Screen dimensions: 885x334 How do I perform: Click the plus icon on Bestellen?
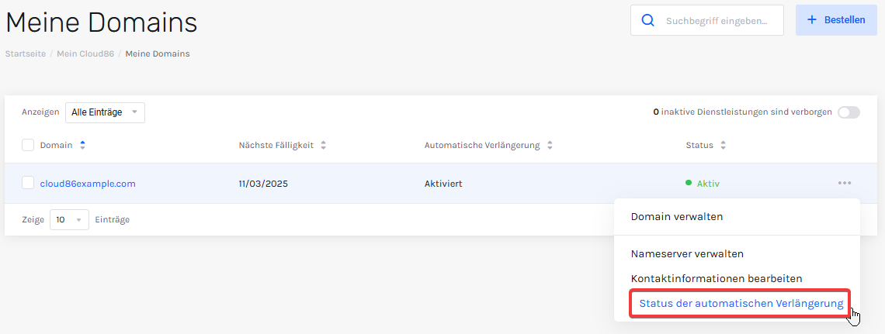812,19
